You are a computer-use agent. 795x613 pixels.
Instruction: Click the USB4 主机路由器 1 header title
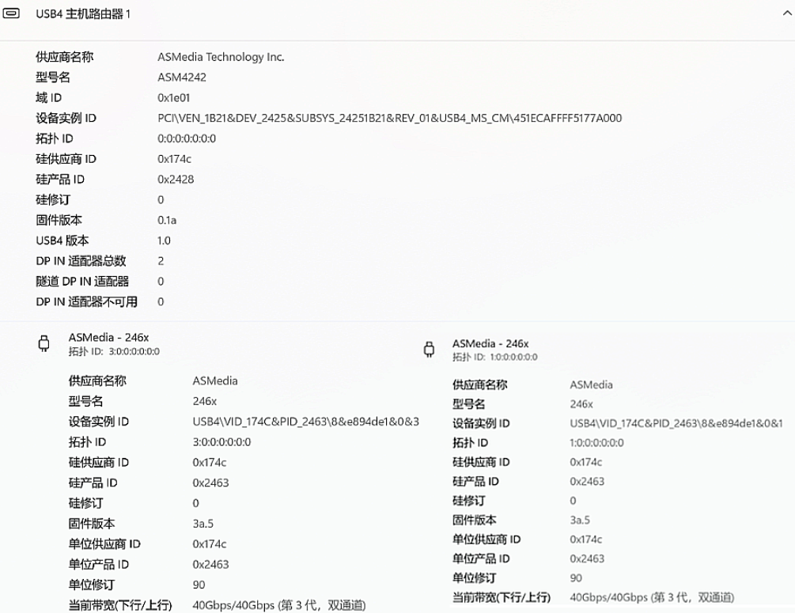coord(83,14)
